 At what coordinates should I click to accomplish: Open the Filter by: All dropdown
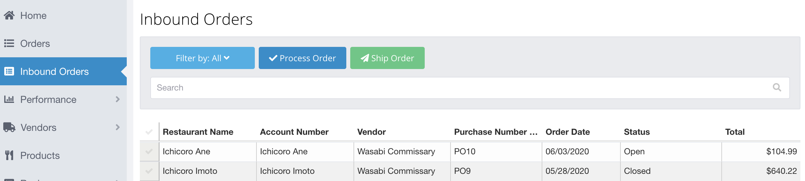[x=203, y=58]
